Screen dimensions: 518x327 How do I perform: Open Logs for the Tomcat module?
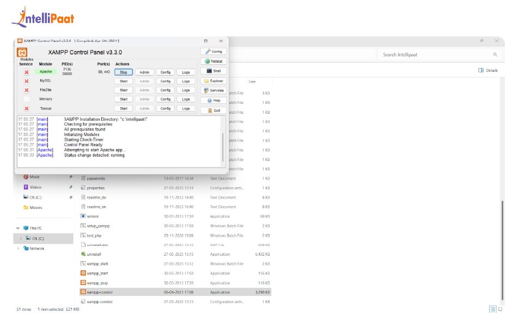point(186,108)
